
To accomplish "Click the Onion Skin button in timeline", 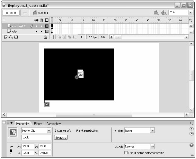I will [x=59, y=37].
